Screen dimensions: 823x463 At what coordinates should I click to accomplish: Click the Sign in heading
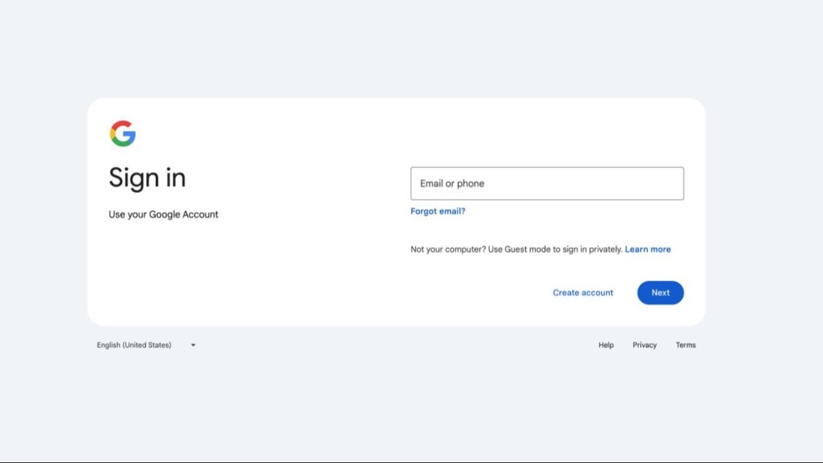pyautogui.click(x=147, y=178)
